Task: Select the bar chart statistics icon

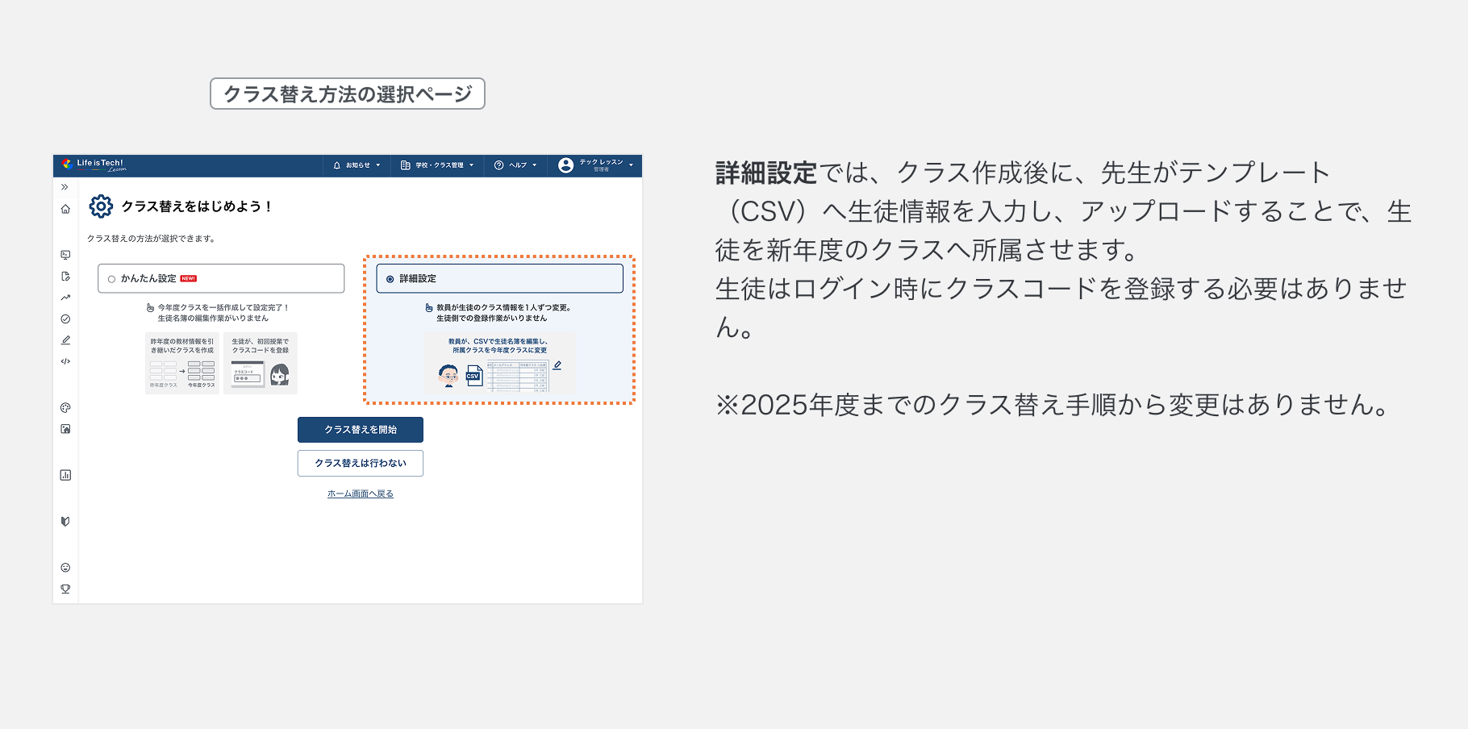Action: tap(66, 475)
